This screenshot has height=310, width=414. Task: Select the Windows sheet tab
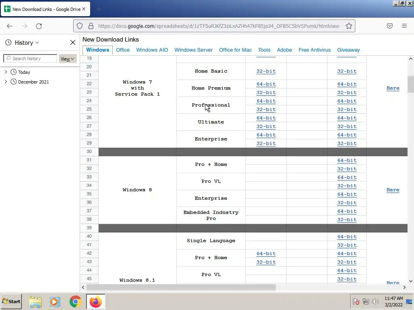pyautogui.click(x=97, y=50)
